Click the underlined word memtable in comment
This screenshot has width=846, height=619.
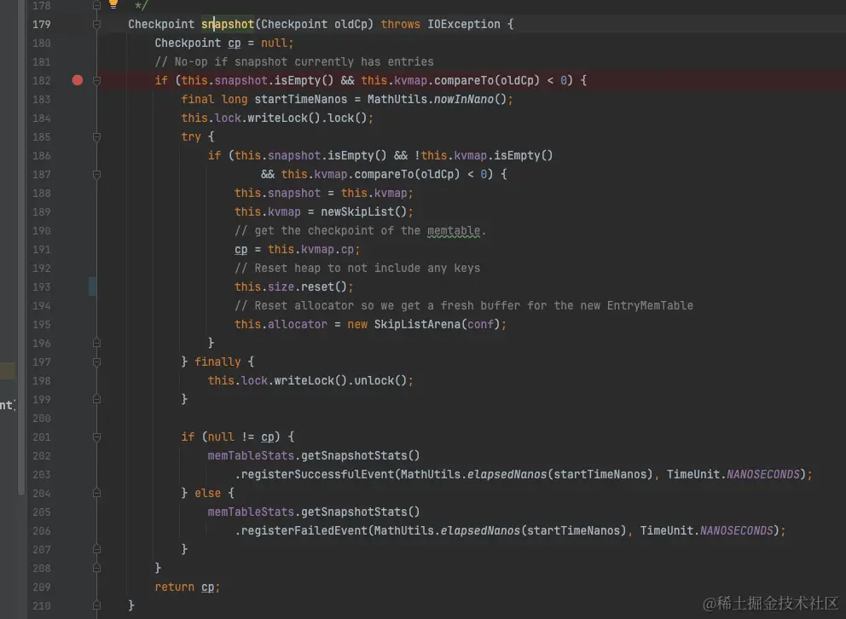(x=453, y=231)
